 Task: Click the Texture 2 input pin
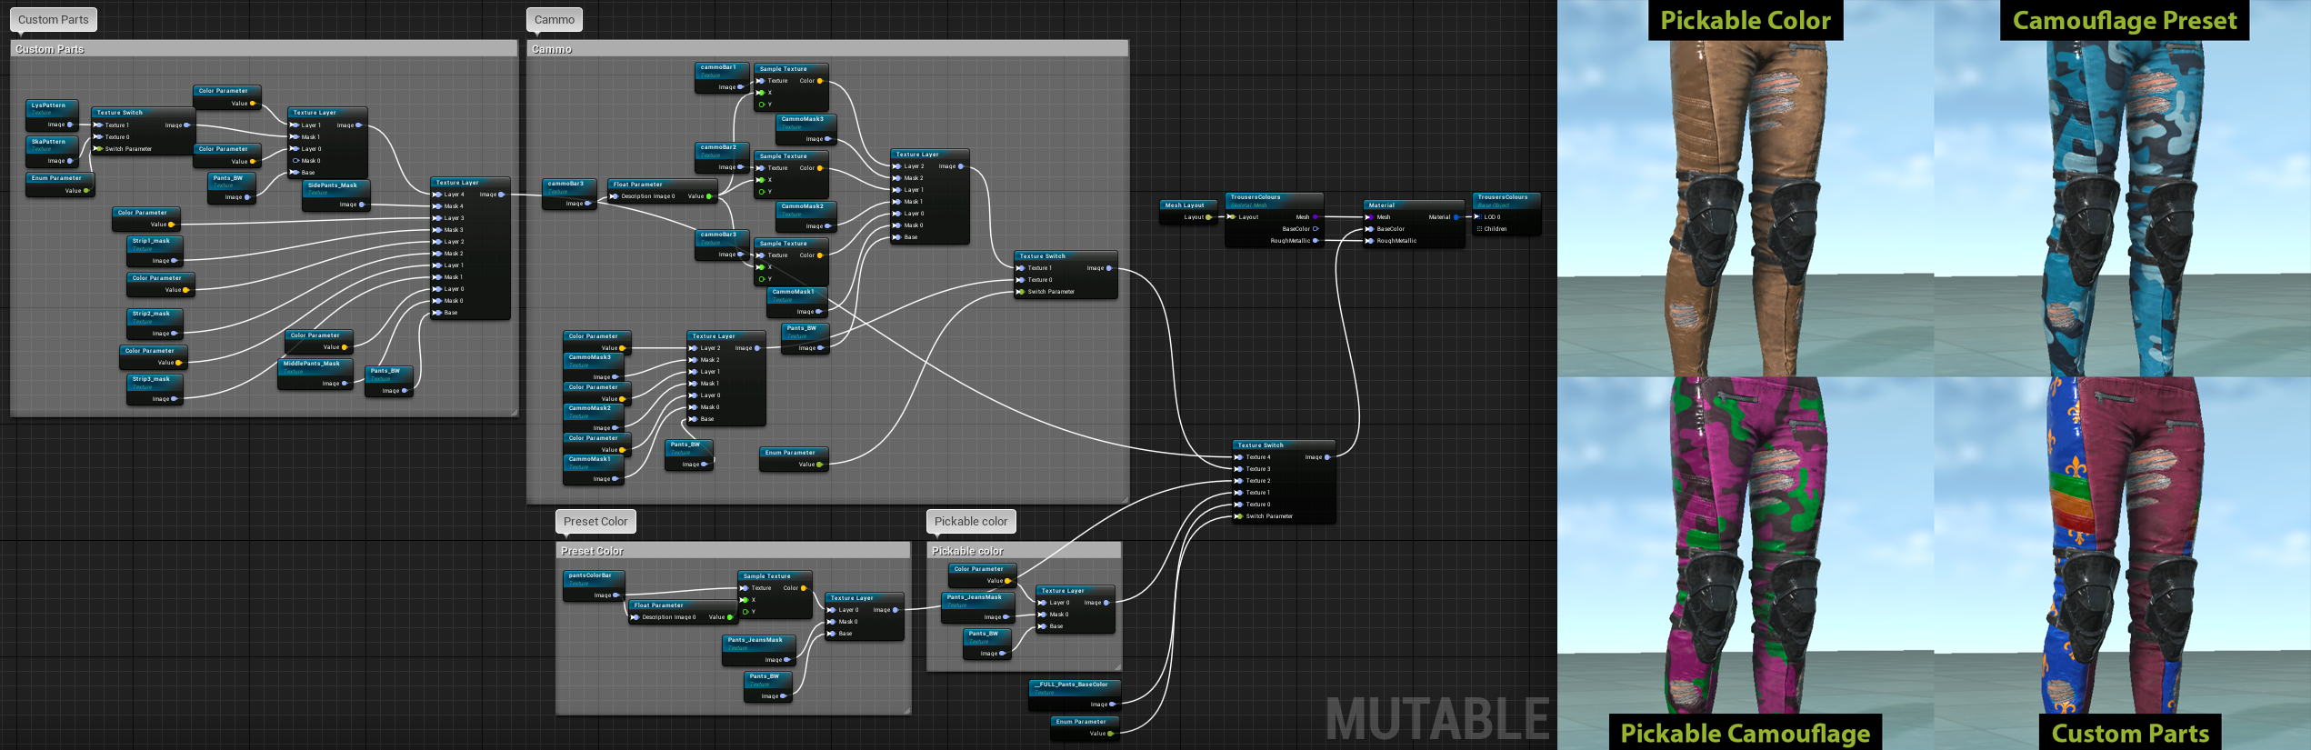[1238, 481]
